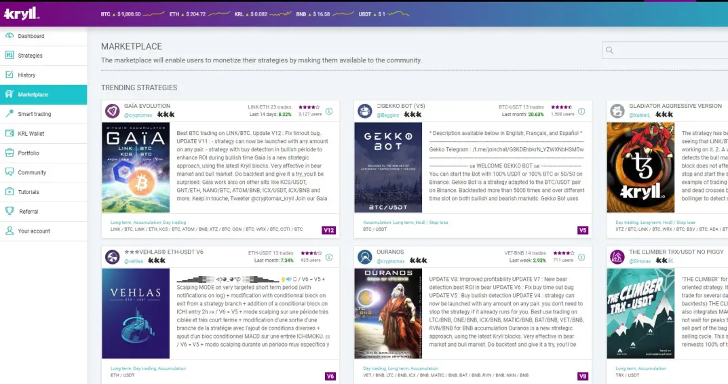This screenshot has width=728, height=384.
Task: Click "Last 14 days: 8.32%" text
Action: [x=270, y=114]
